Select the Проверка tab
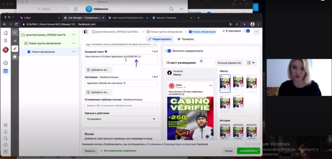Viewport: 332px width, 159px height. pos(185,39)
